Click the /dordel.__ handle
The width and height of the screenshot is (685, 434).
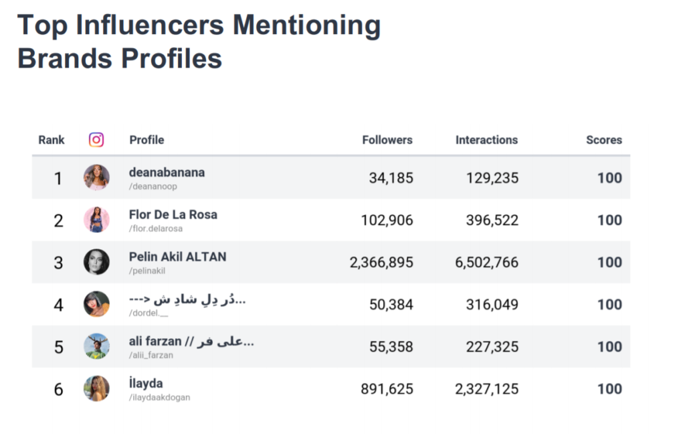click(149, 313)
